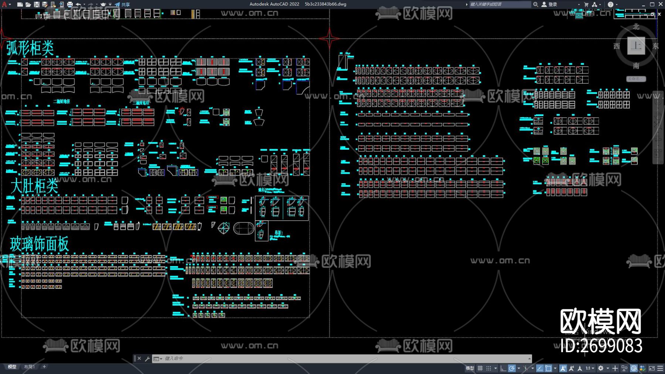This screenshot has width=665, height=374.
Task: Rotate ViewCube to north (北)
Action: (x=636, y=27)
